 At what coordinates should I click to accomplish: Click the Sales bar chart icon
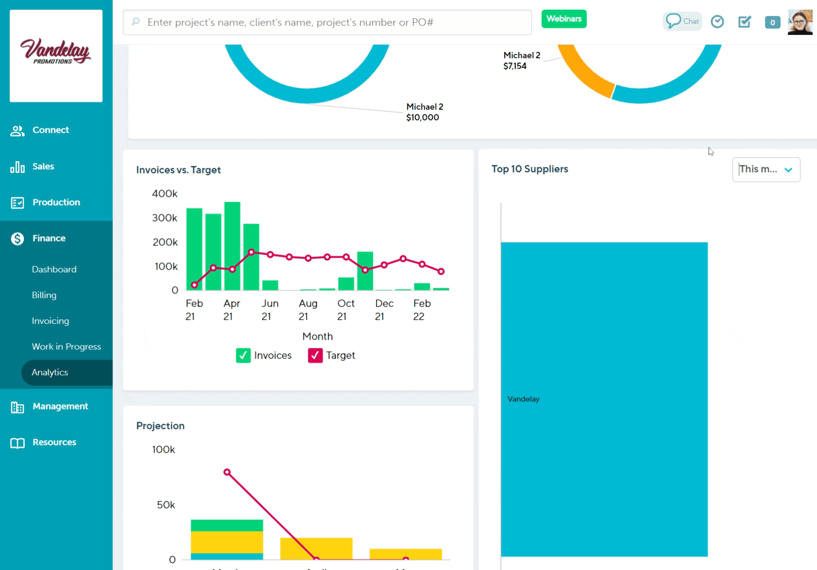18,167
